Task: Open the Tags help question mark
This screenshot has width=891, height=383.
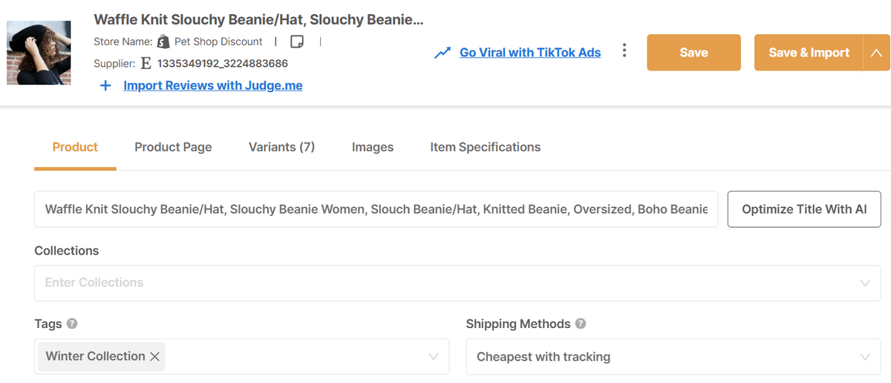Action: (72, 324)
